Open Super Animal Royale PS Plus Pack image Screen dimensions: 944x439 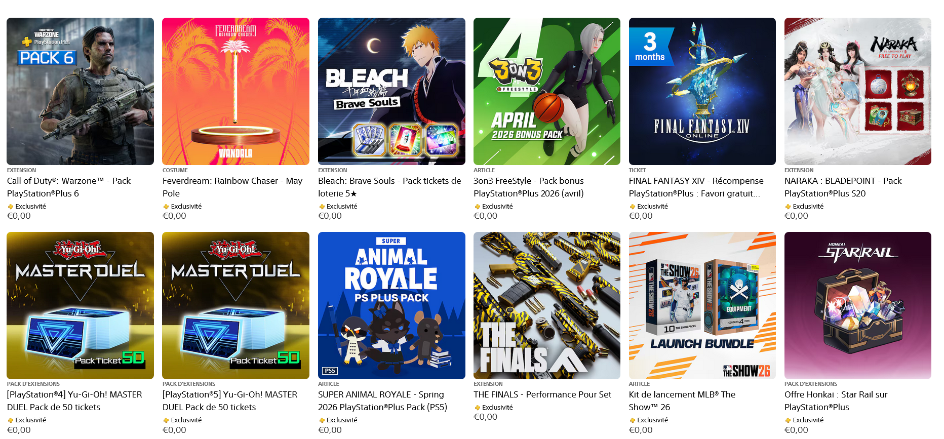(391, 305)
